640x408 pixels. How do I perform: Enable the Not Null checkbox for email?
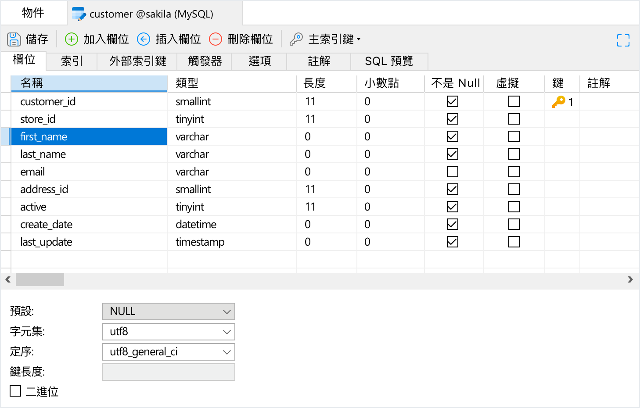pos(452,172)
